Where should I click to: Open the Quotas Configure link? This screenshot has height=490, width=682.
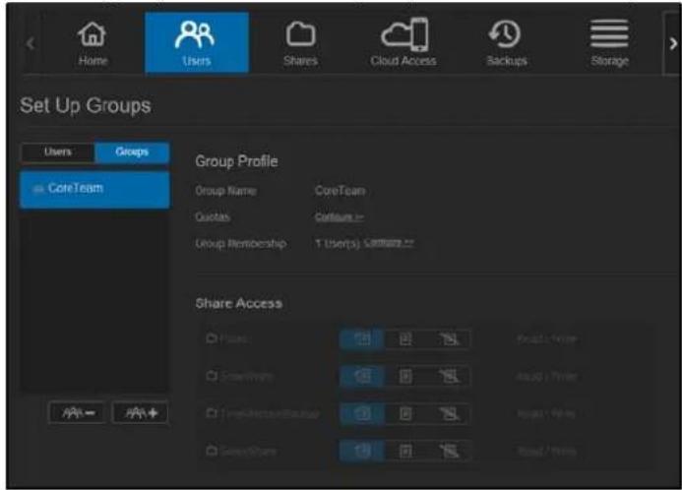pos(340,216)
